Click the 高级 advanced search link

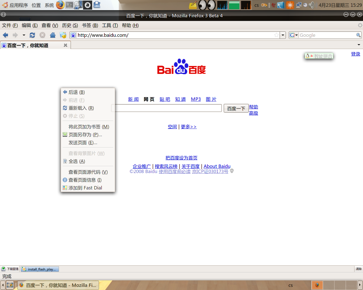254,113
